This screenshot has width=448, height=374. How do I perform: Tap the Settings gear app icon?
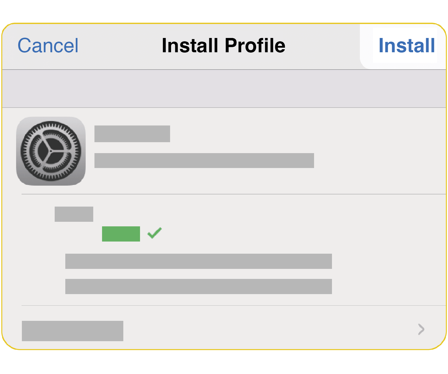51,151
